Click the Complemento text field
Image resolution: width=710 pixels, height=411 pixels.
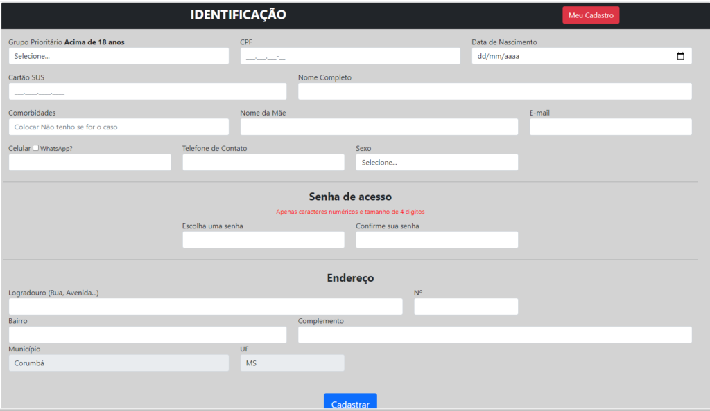(495, 335)
